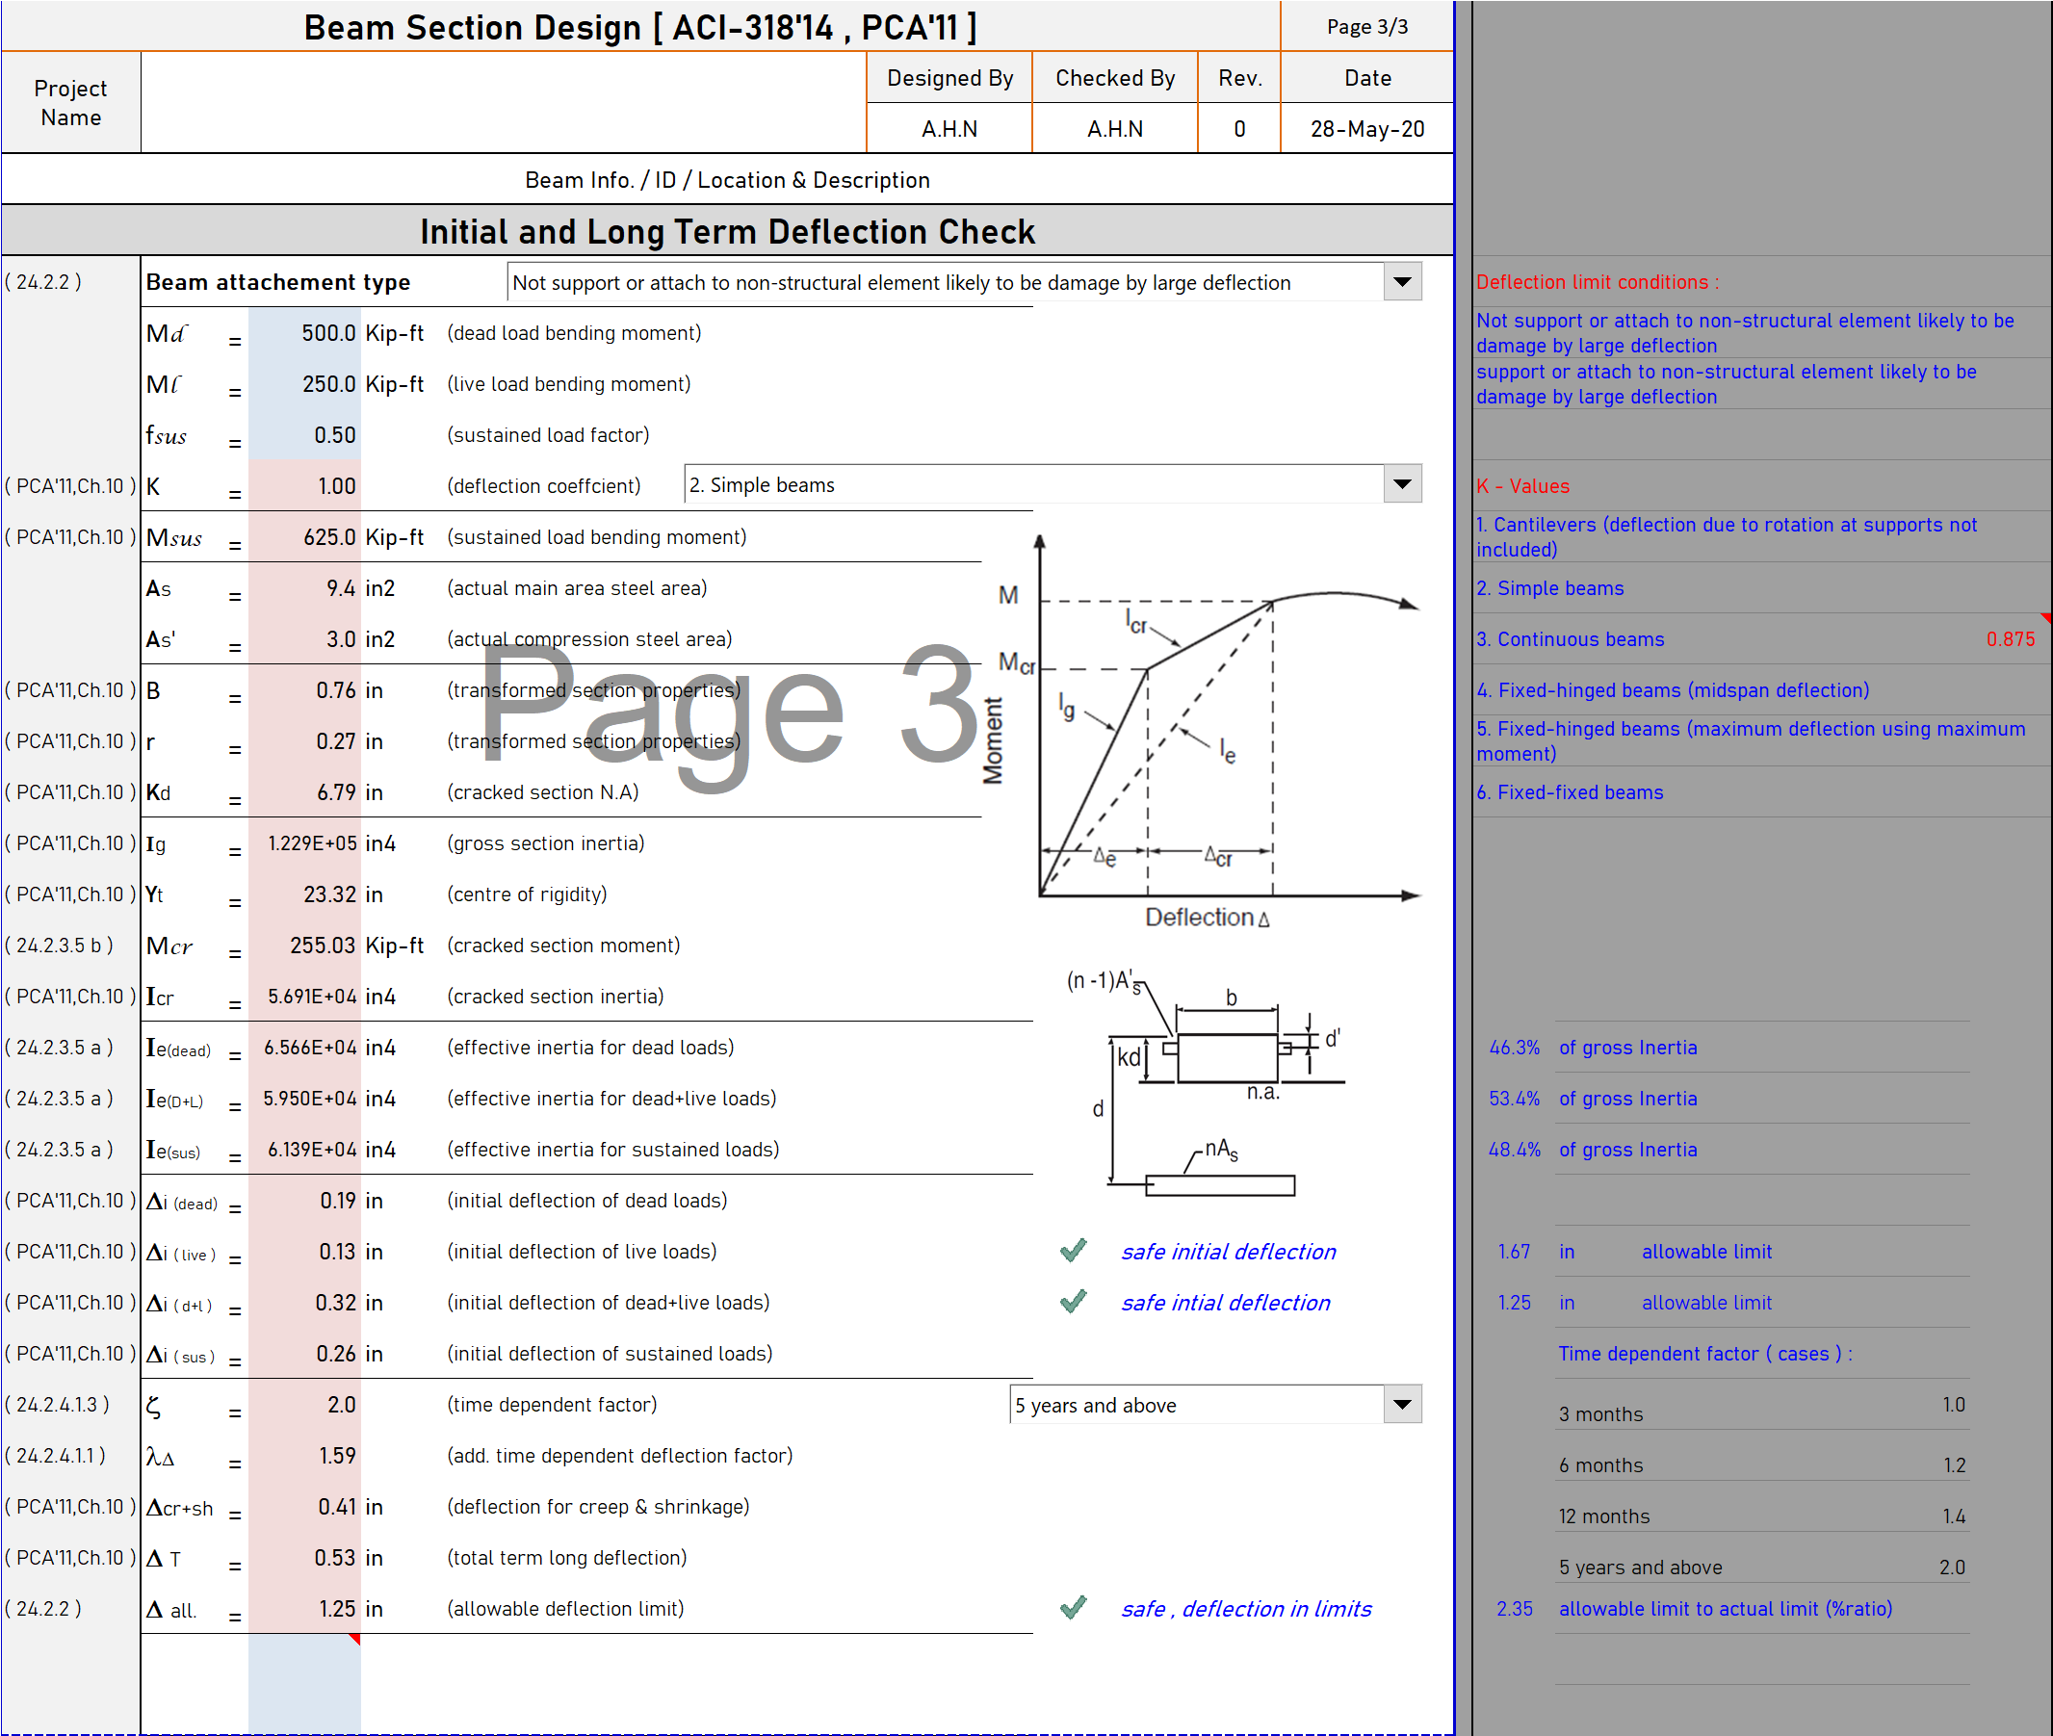Screen dimensions: 2053x1736
Task: Click the Project Name entry field
Action: point(503,102)
